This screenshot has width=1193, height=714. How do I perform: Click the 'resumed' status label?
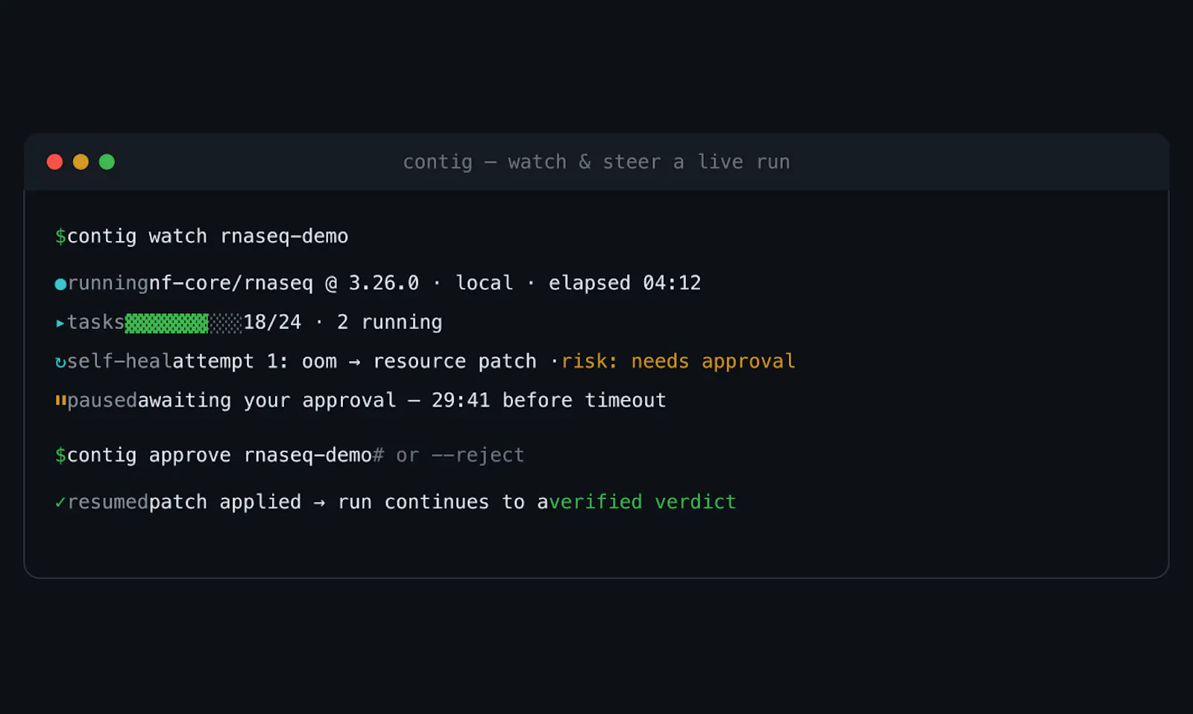(x=108, y=502)
